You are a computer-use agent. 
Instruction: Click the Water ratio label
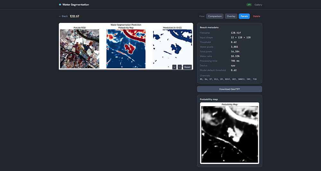(x=206, y=56)
